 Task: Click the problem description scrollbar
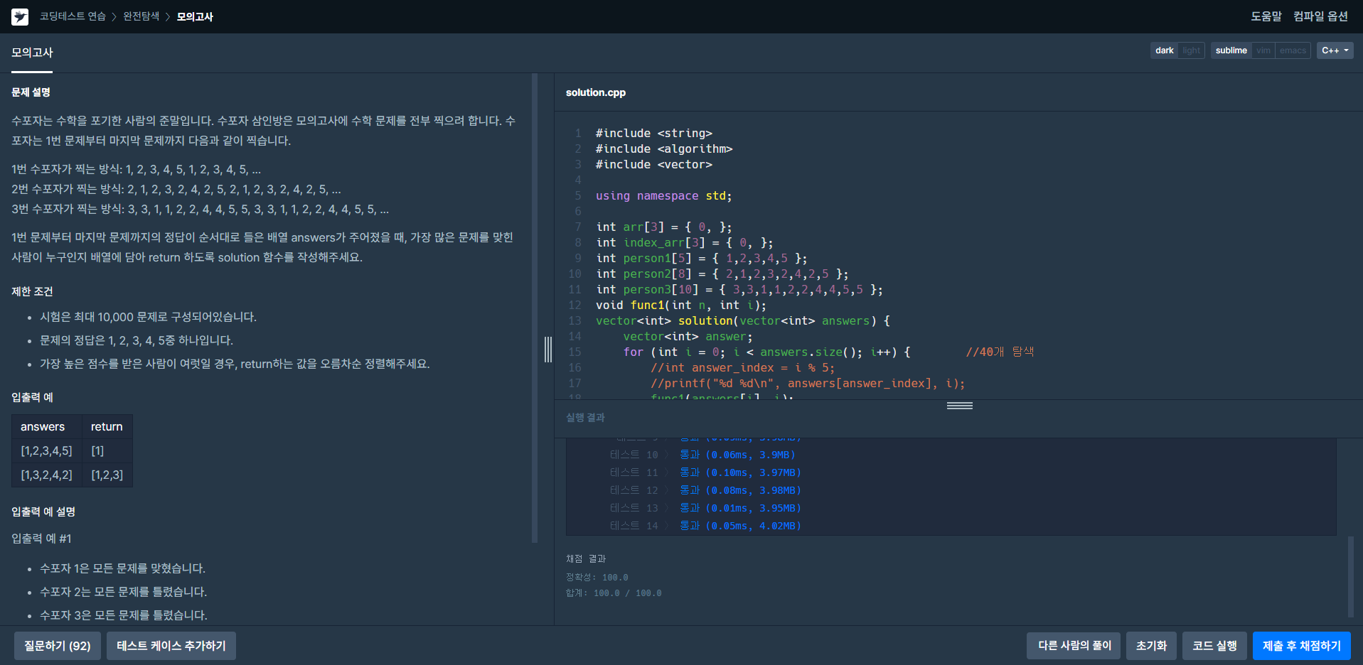[535, 308]
